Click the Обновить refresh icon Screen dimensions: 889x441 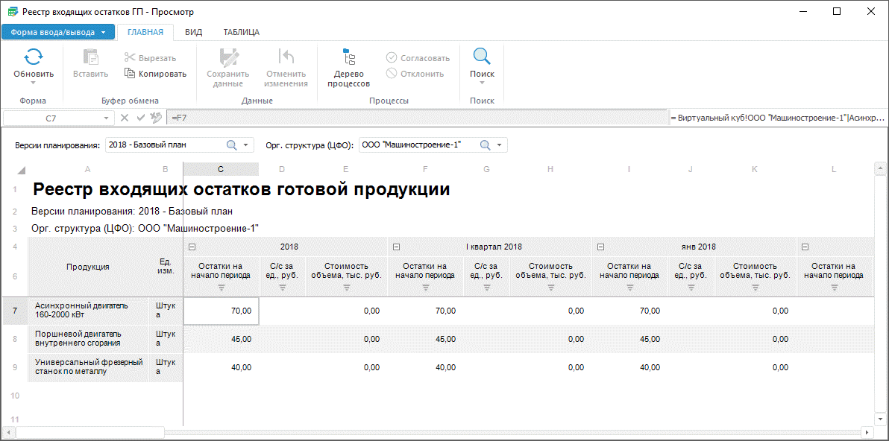point(34,57)
